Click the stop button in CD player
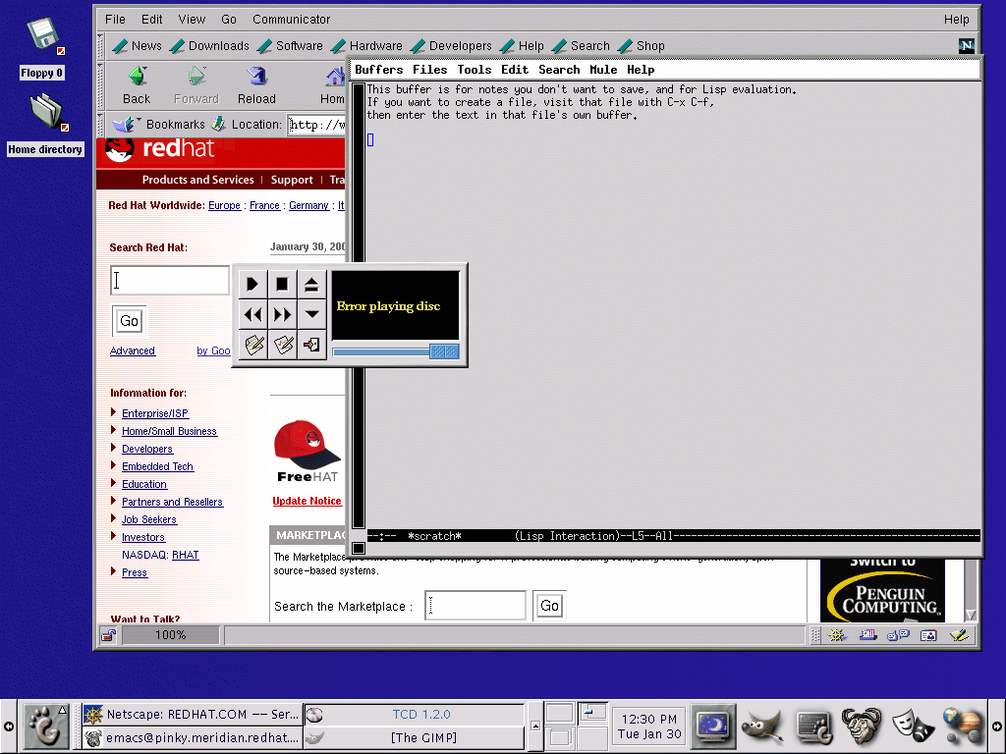Viewport: 1006px width, 754px height. [282, 285]
